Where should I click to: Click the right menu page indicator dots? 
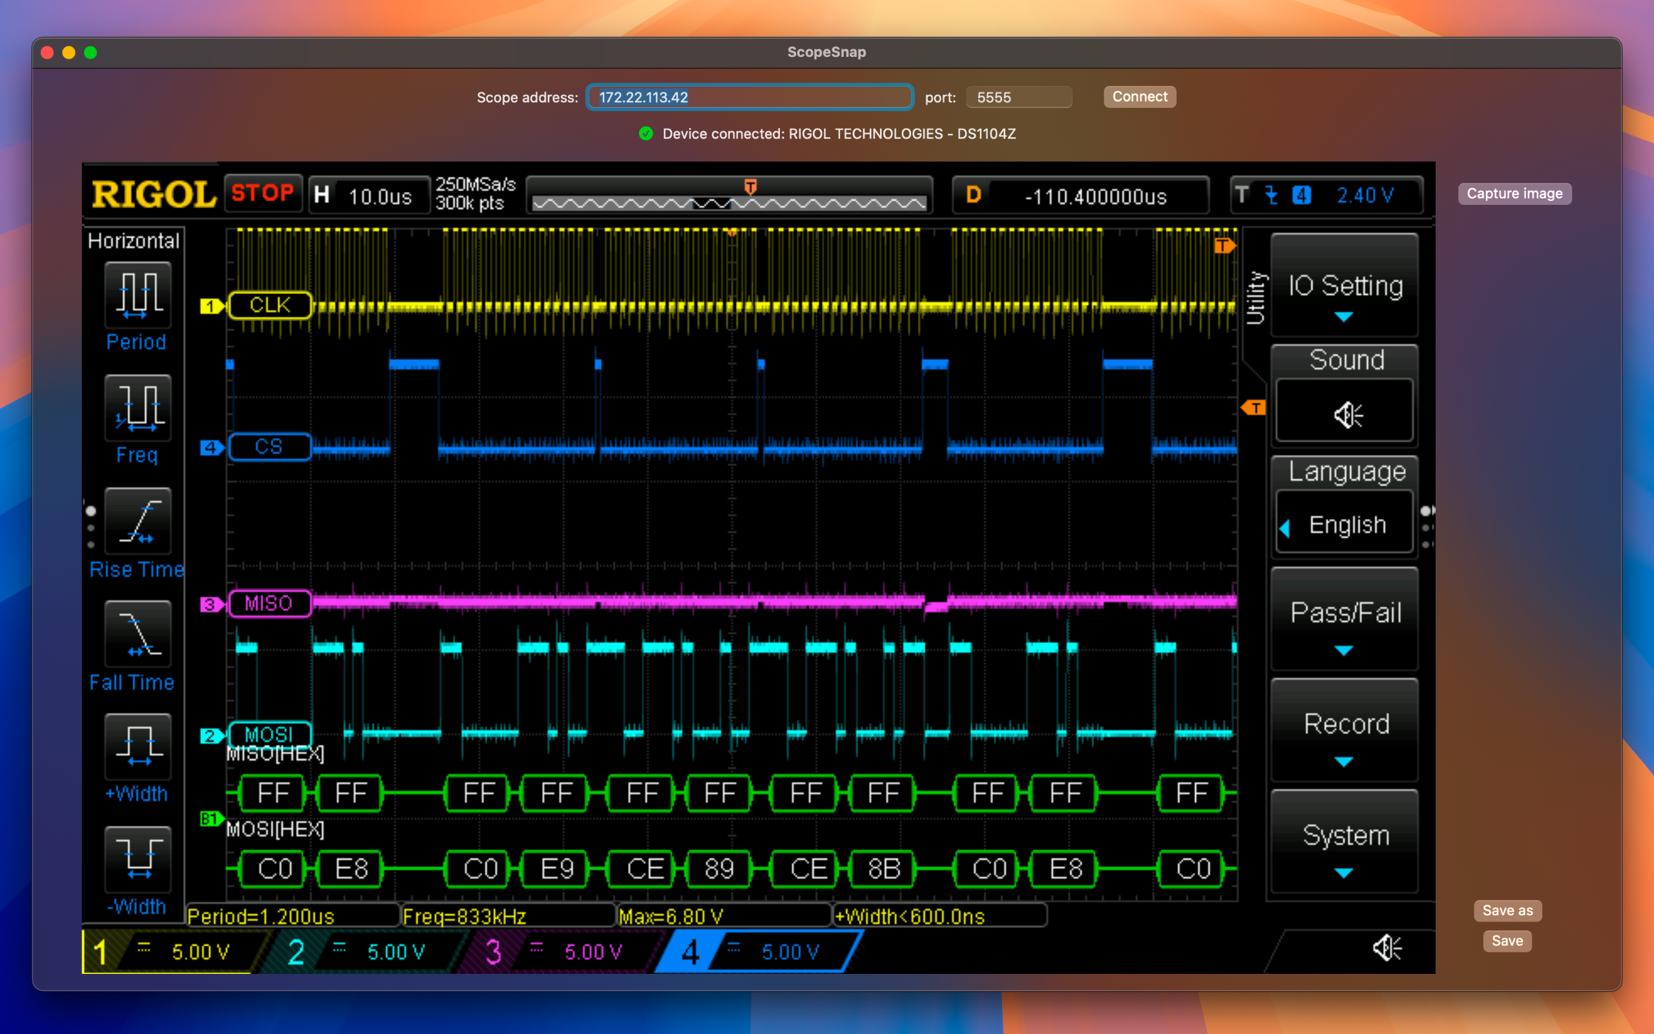tap(1427, 527)
